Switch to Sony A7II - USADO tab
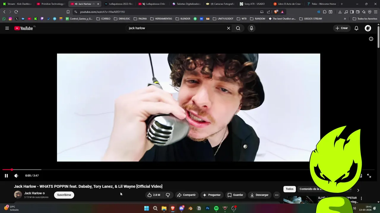380x213 pixels. 254,4
